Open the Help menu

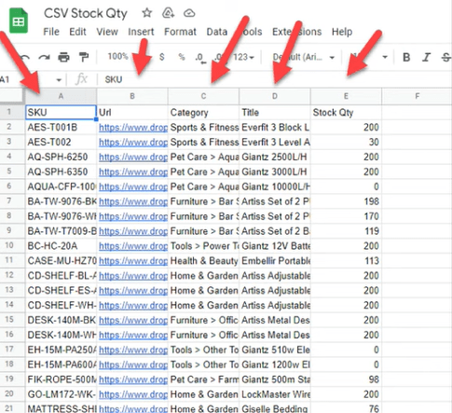[342, 32]
